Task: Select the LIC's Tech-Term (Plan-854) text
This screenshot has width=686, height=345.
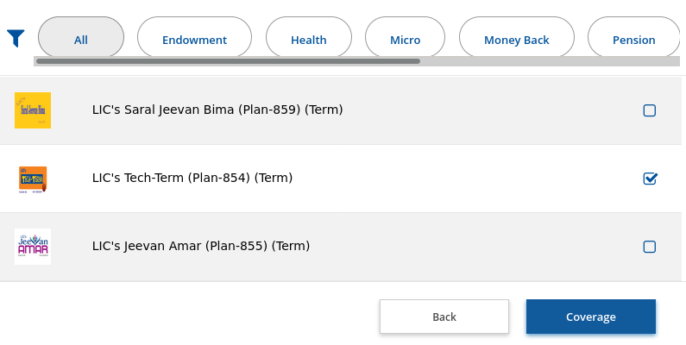Action: [x=192, y=178]
